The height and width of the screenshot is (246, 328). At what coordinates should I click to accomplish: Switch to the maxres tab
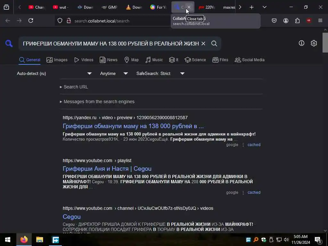[229, 7]
